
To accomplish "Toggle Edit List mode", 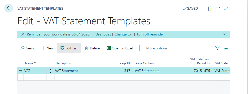I will (69, 48).
